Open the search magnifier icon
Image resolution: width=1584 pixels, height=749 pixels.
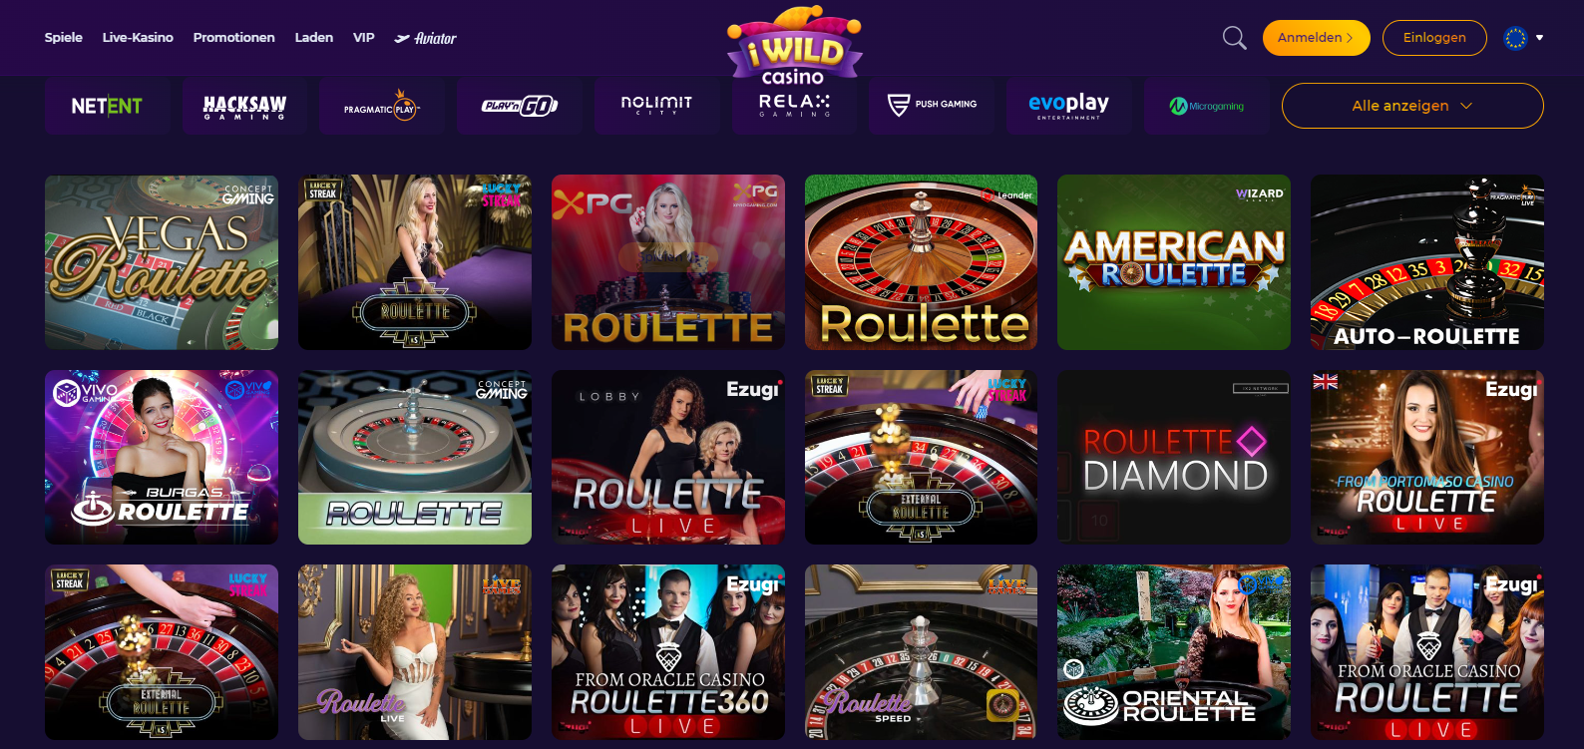(x=1234, y=38)
